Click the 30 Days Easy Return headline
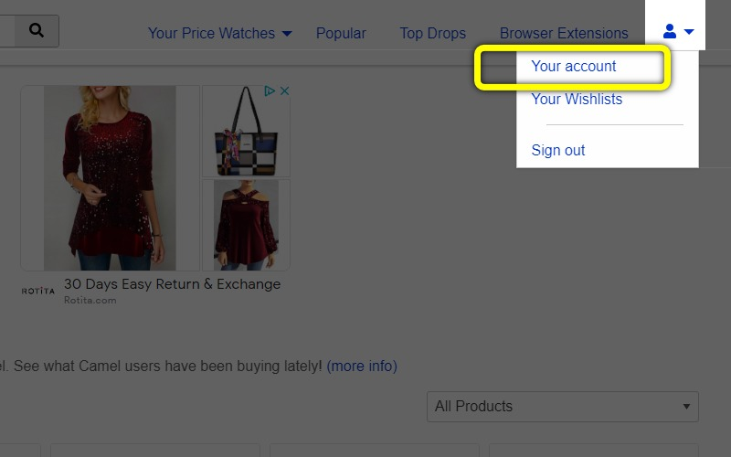Image resolution: width=731 pixels, height=457 pixels. [x=172, y=284]
